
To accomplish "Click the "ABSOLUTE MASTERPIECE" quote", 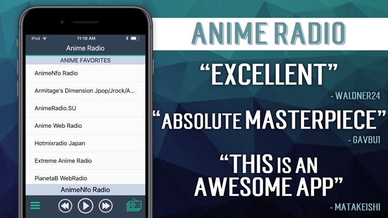I will tap(269, 119).
